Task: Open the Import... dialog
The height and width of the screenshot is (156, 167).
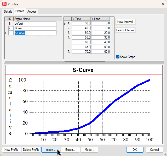Action: (x=51, y=150)
